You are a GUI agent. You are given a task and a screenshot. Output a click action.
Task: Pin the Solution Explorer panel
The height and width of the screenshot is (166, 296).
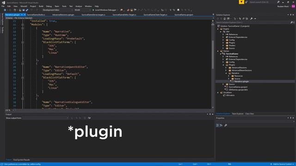[291, 15]
